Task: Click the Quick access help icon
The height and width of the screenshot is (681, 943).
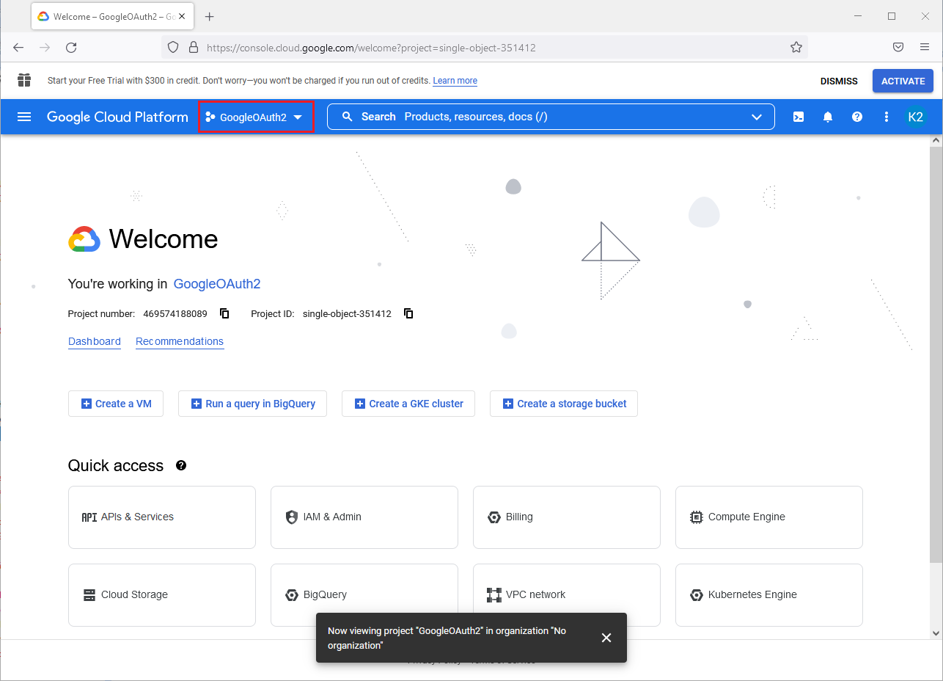Action: (181, 465)
